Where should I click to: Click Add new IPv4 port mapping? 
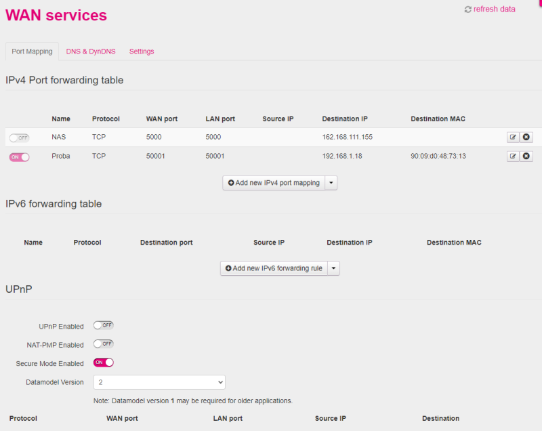click(x=274, y=183)
